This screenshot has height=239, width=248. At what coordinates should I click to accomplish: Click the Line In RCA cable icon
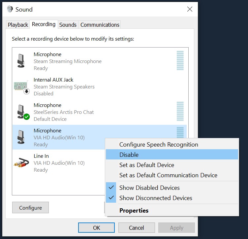click(21, 163)
